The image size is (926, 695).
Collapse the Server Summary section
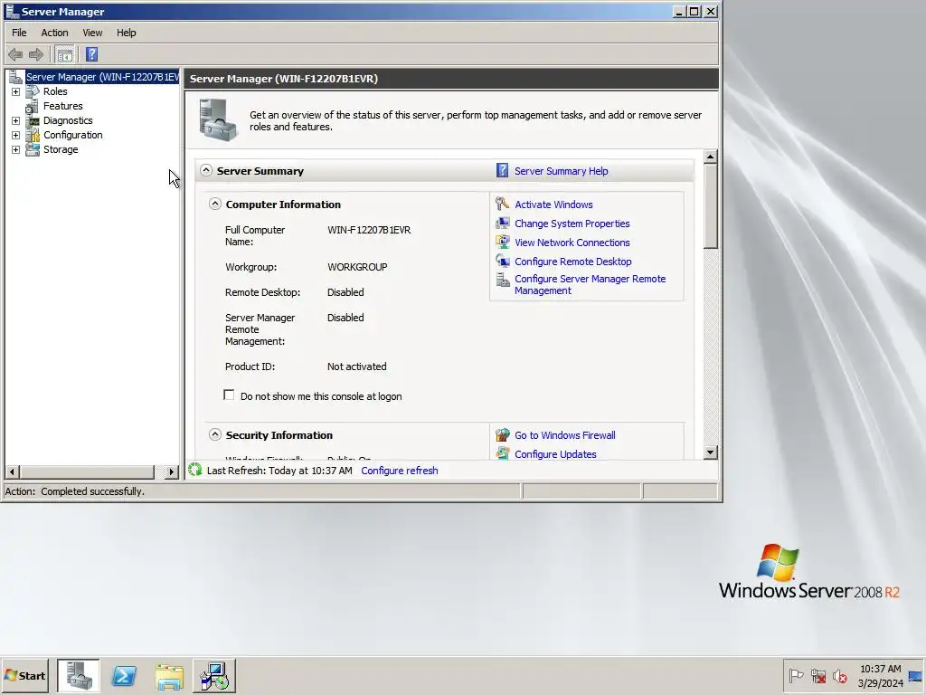[x=206, y=170]
